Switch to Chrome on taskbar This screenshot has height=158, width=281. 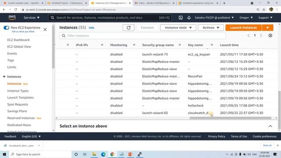click(x=112, y=154)
